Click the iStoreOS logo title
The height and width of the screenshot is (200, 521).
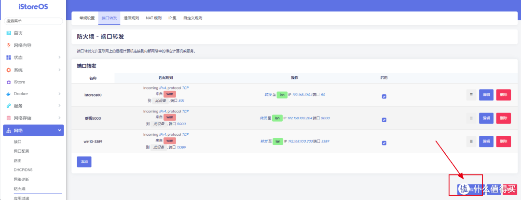pyautogui.click(x=33, y=7)
